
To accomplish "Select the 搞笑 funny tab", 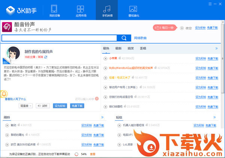I will (x=130, y=48).
